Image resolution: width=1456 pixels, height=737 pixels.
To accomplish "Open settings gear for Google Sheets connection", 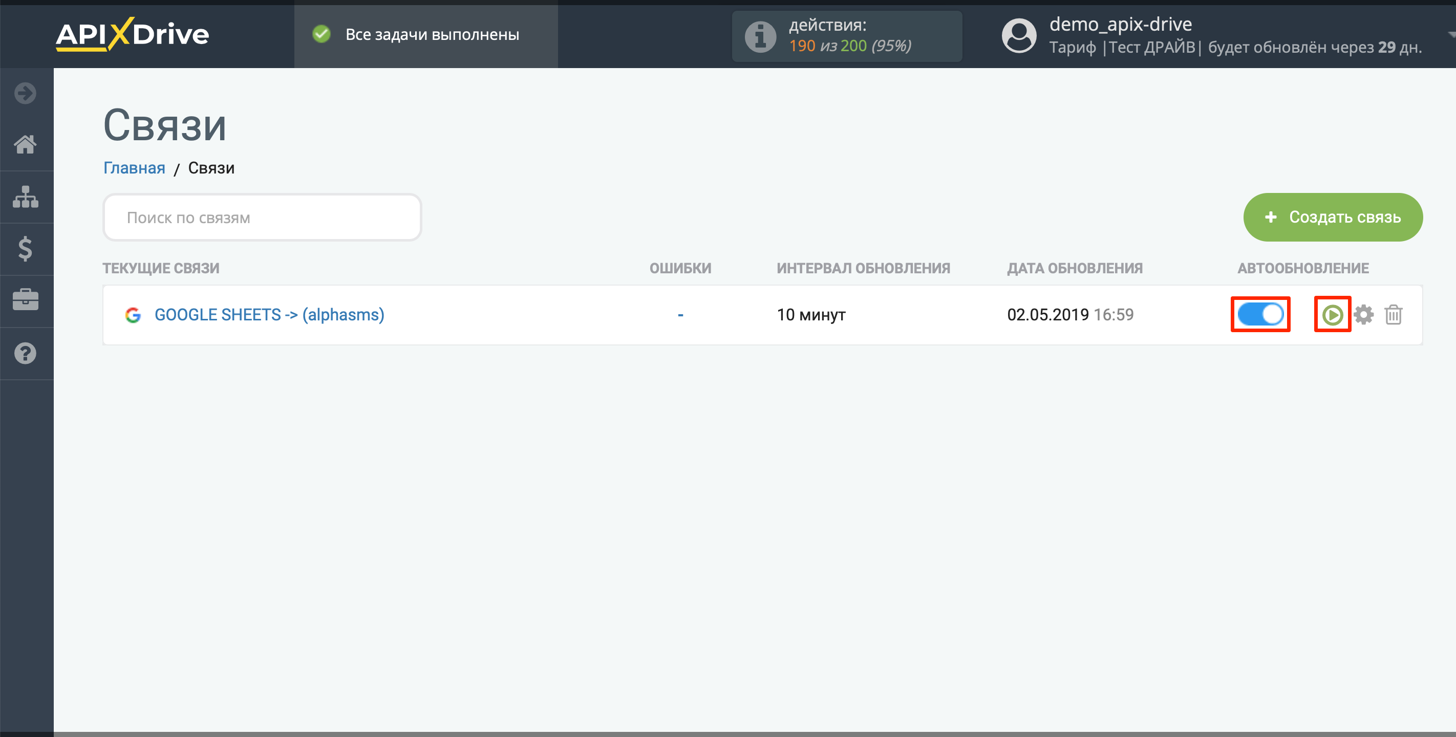I will tap(1363, 315).
